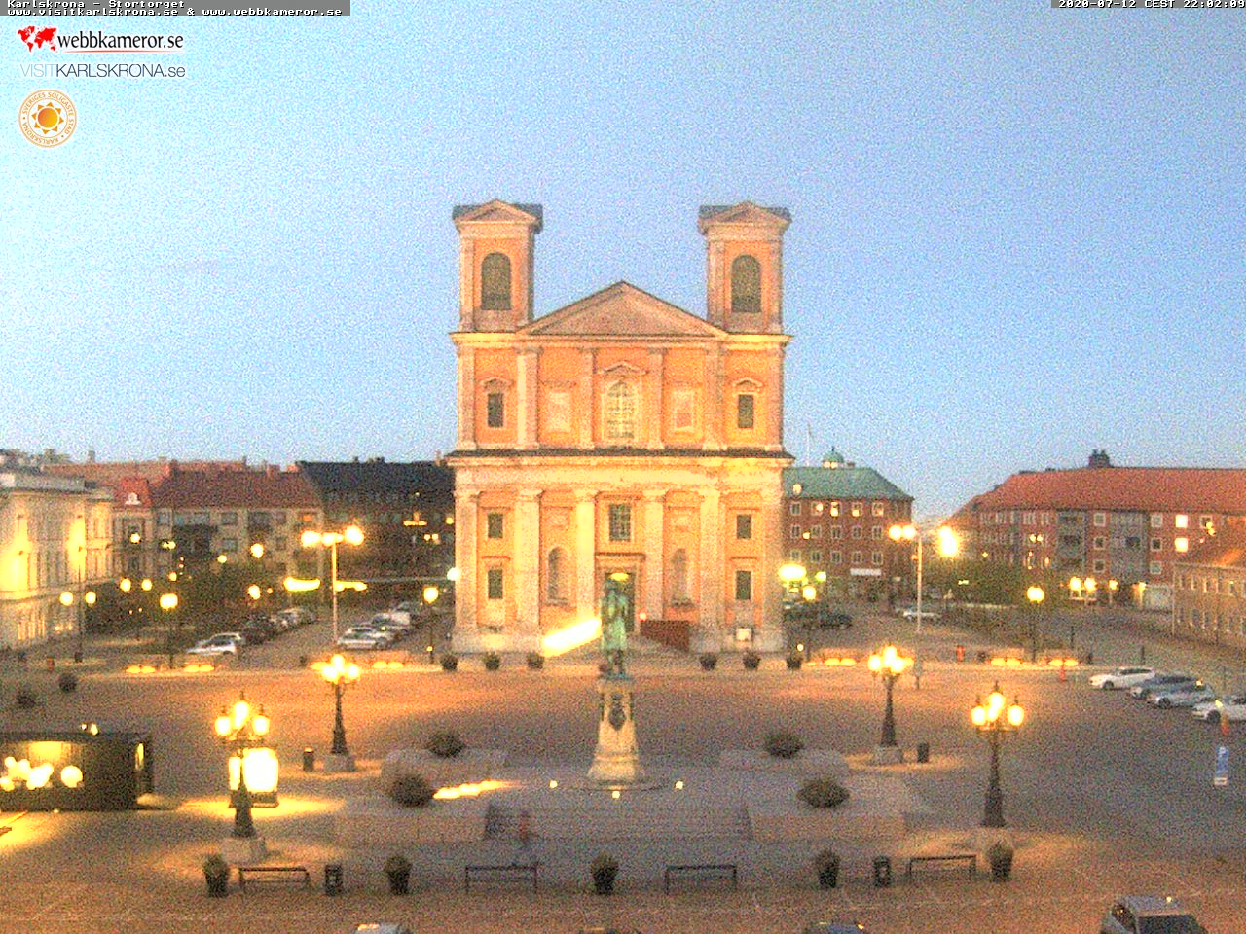
Task: Click the red world map icon
Action: 37,39
